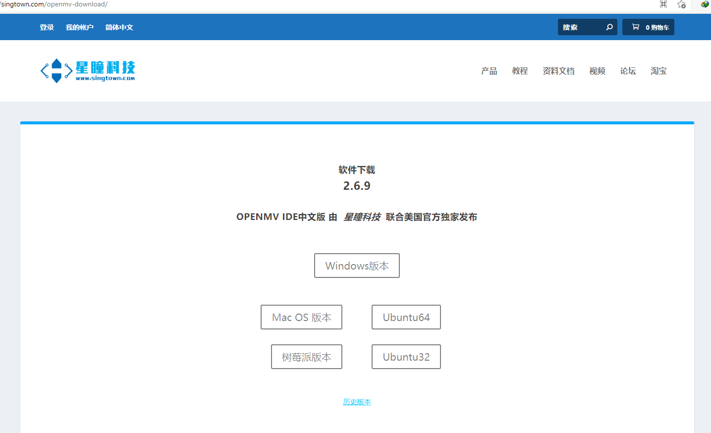
Task: Click the browser extension icon at far right
Action: pos(705,4)
